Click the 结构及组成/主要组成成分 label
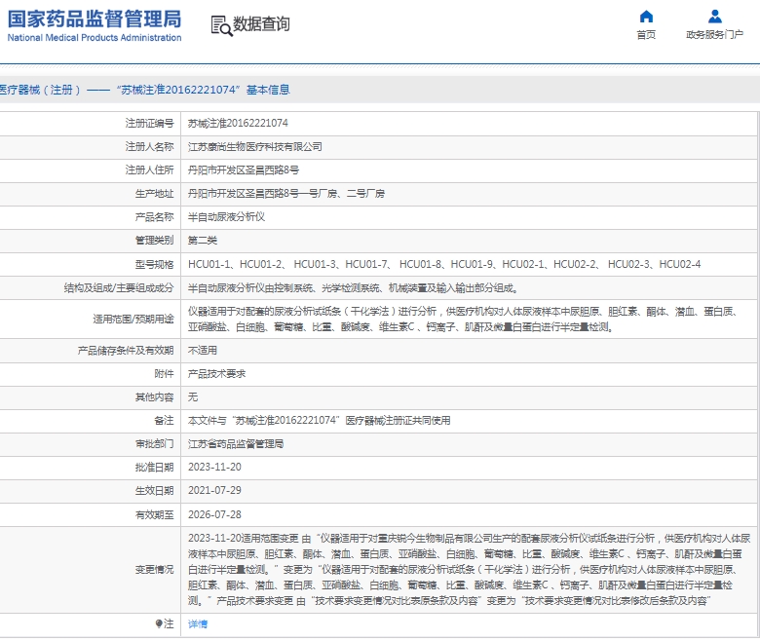Image resolution: width=760 pixels, height=641 pixels. click(119, 287)
